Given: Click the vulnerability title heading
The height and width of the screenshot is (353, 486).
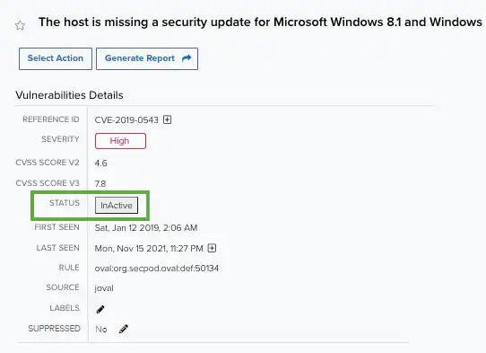Looking at the screenshot, I should pos(260,22).
